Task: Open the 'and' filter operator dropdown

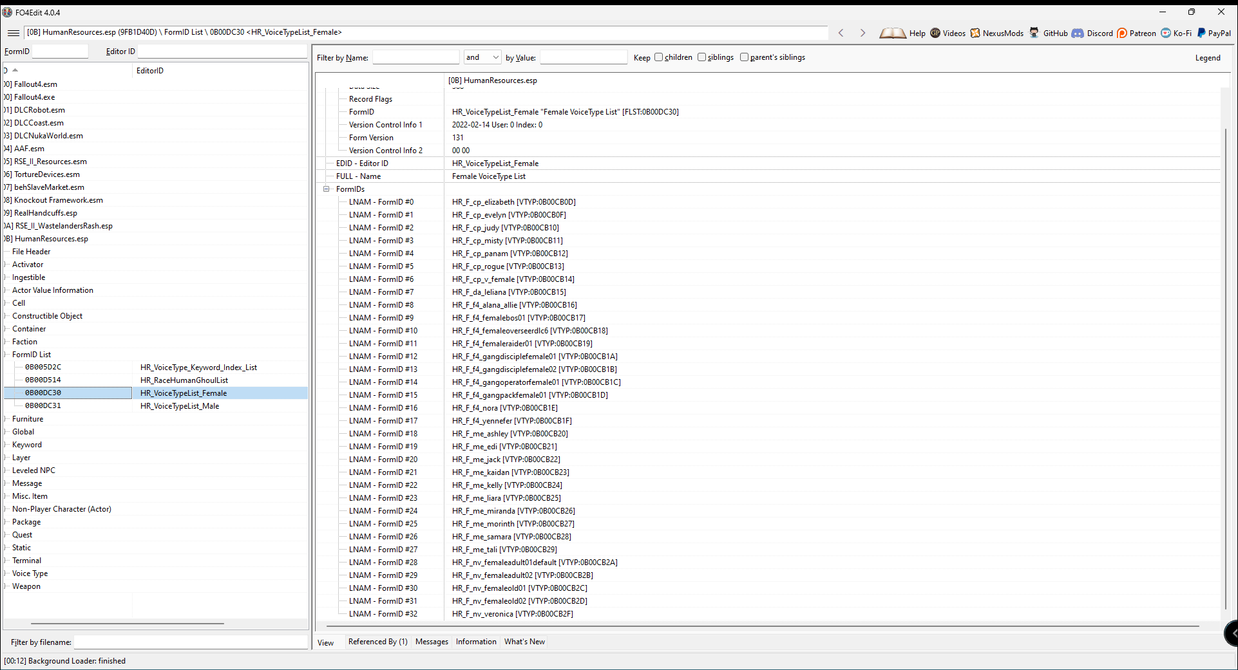Action: click(x=482, y=57)
